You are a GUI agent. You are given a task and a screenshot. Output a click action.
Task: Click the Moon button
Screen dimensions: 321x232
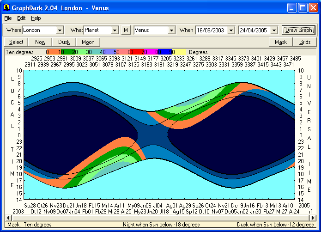[88, 42]
